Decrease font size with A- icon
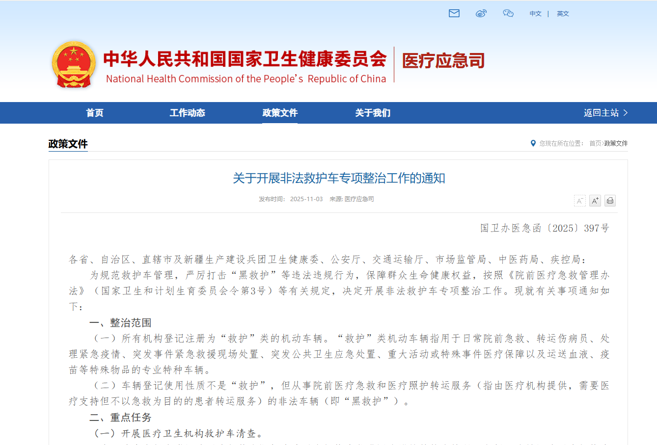657x445 pixels. 580,201
